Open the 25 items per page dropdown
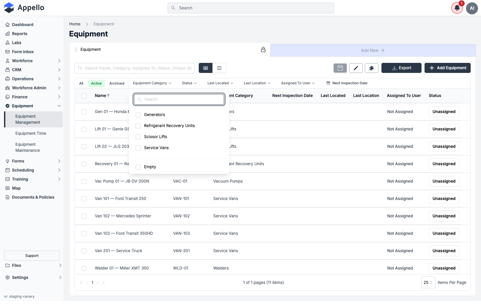 (x=428, y=283)
